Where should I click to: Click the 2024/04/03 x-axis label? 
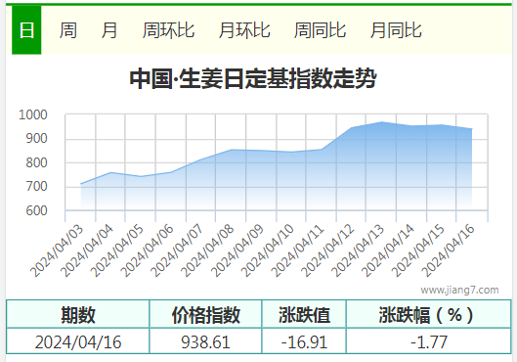(57, 250)
